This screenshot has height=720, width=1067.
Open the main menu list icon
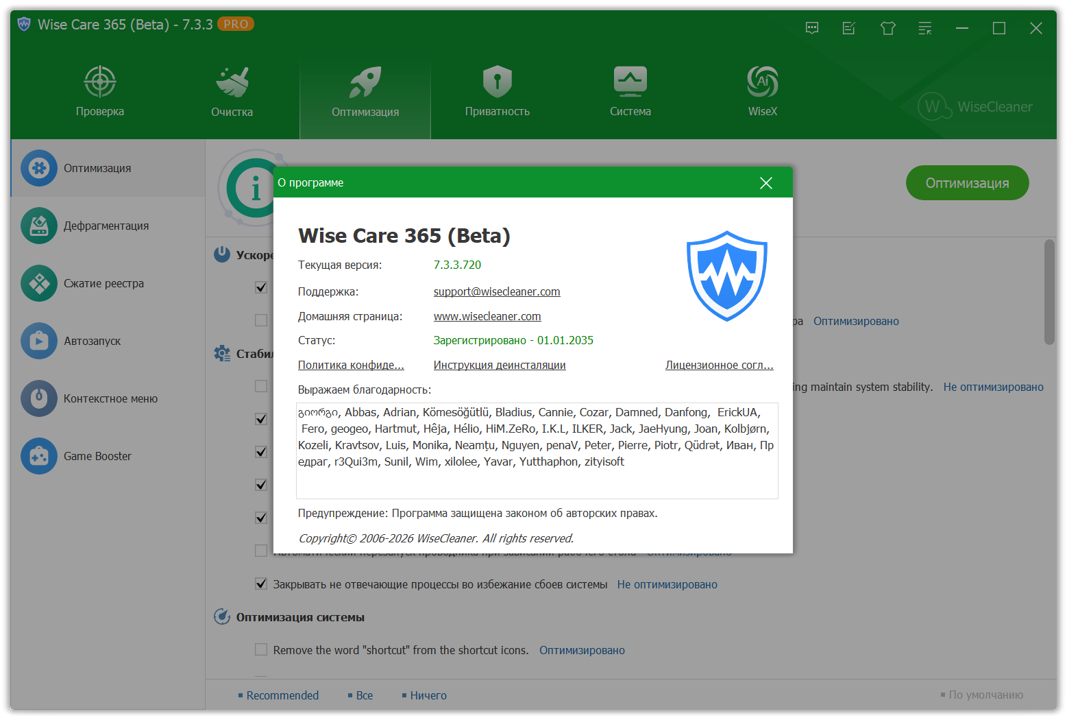pyautogui.click(x=925, y=28)
